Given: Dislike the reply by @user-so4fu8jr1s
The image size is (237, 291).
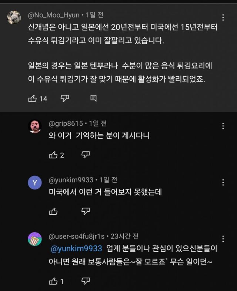Looking at the screenshot, I should click(x=86, y=281).
